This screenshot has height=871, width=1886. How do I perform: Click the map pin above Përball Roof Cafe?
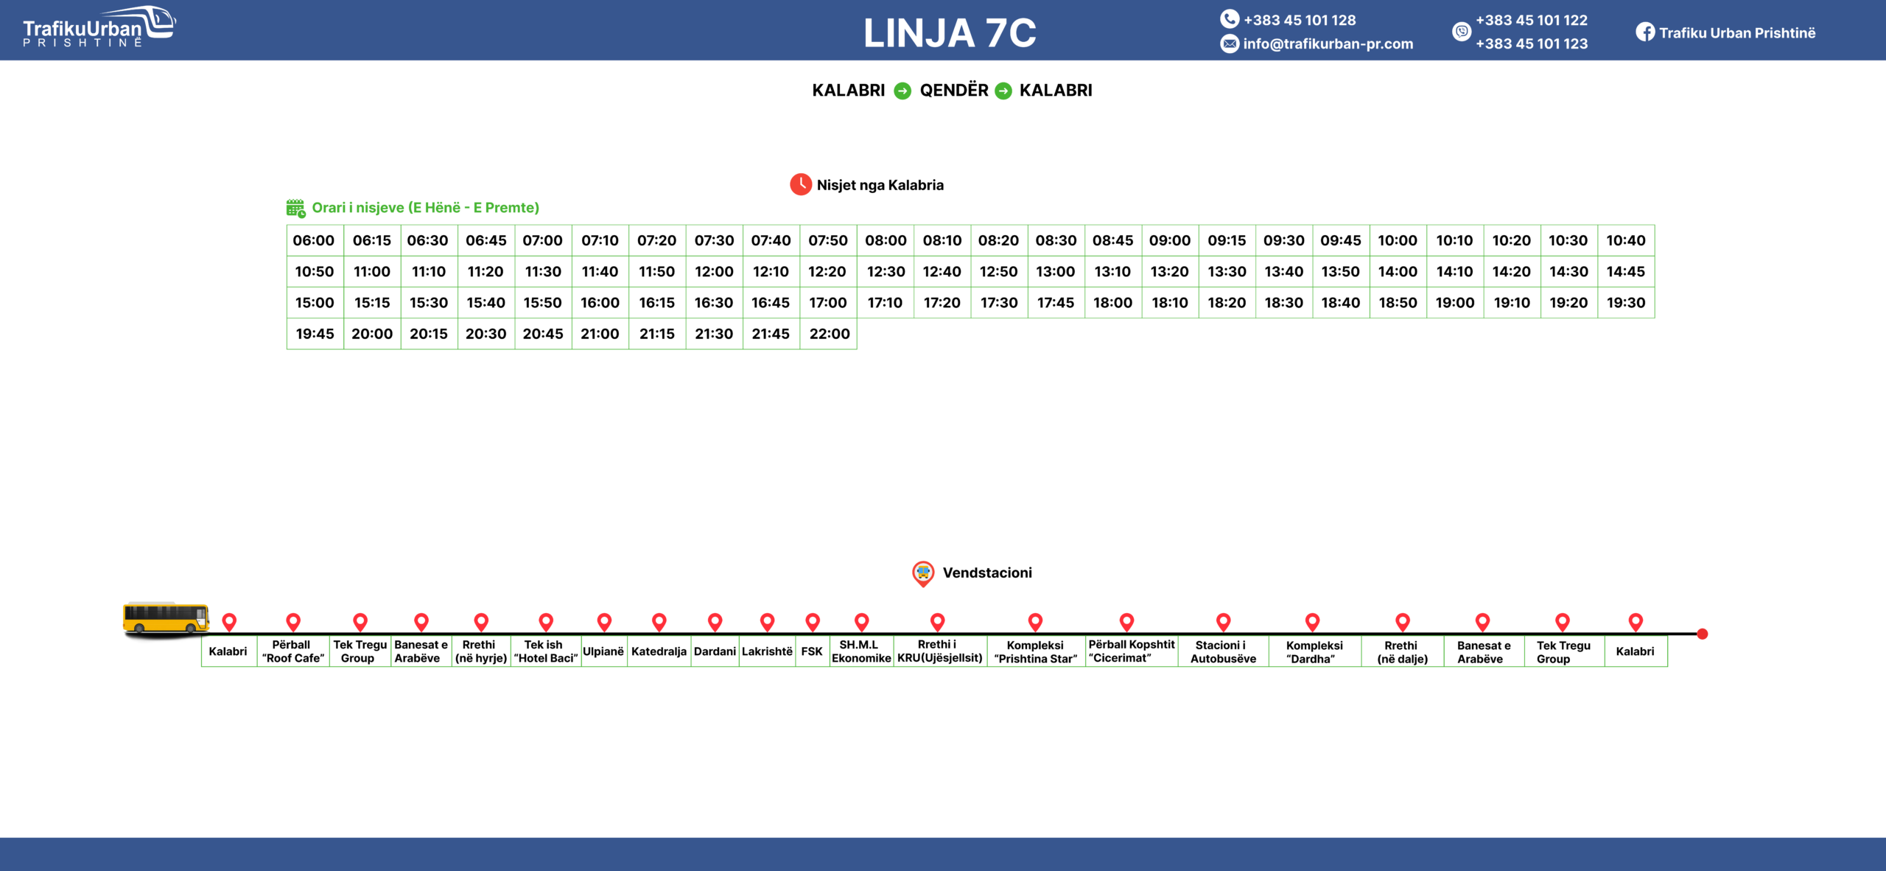(293, 622)
